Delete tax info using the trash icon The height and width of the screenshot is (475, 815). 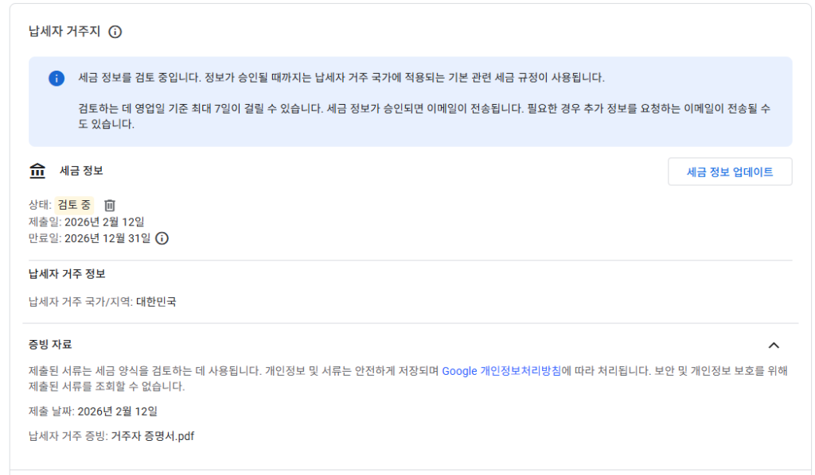(110, 205)
